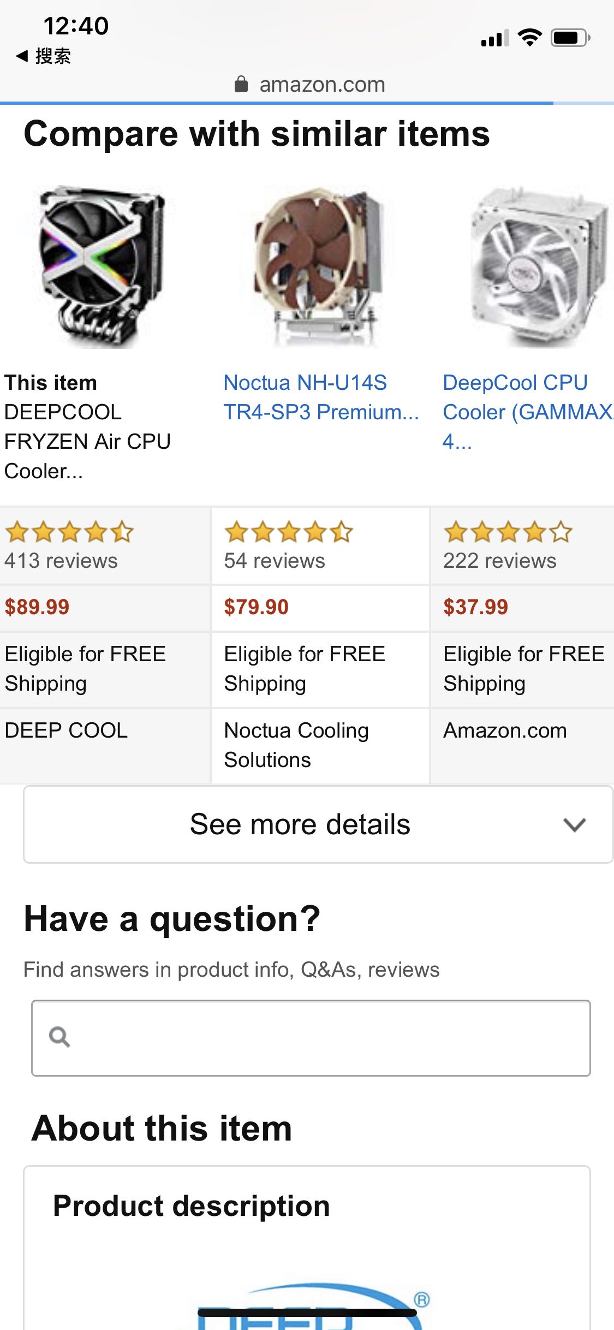614x1330 pixels.
Task: Tap the 222 reviews count
Action: click(x=499, y=561)
